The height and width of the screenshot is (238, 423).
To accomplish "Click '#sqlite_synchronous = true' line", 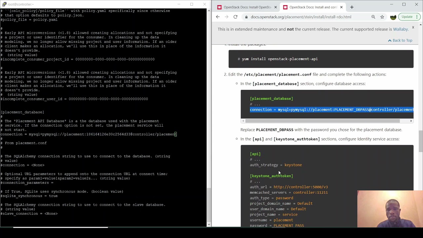I will (x=29, y=196).
